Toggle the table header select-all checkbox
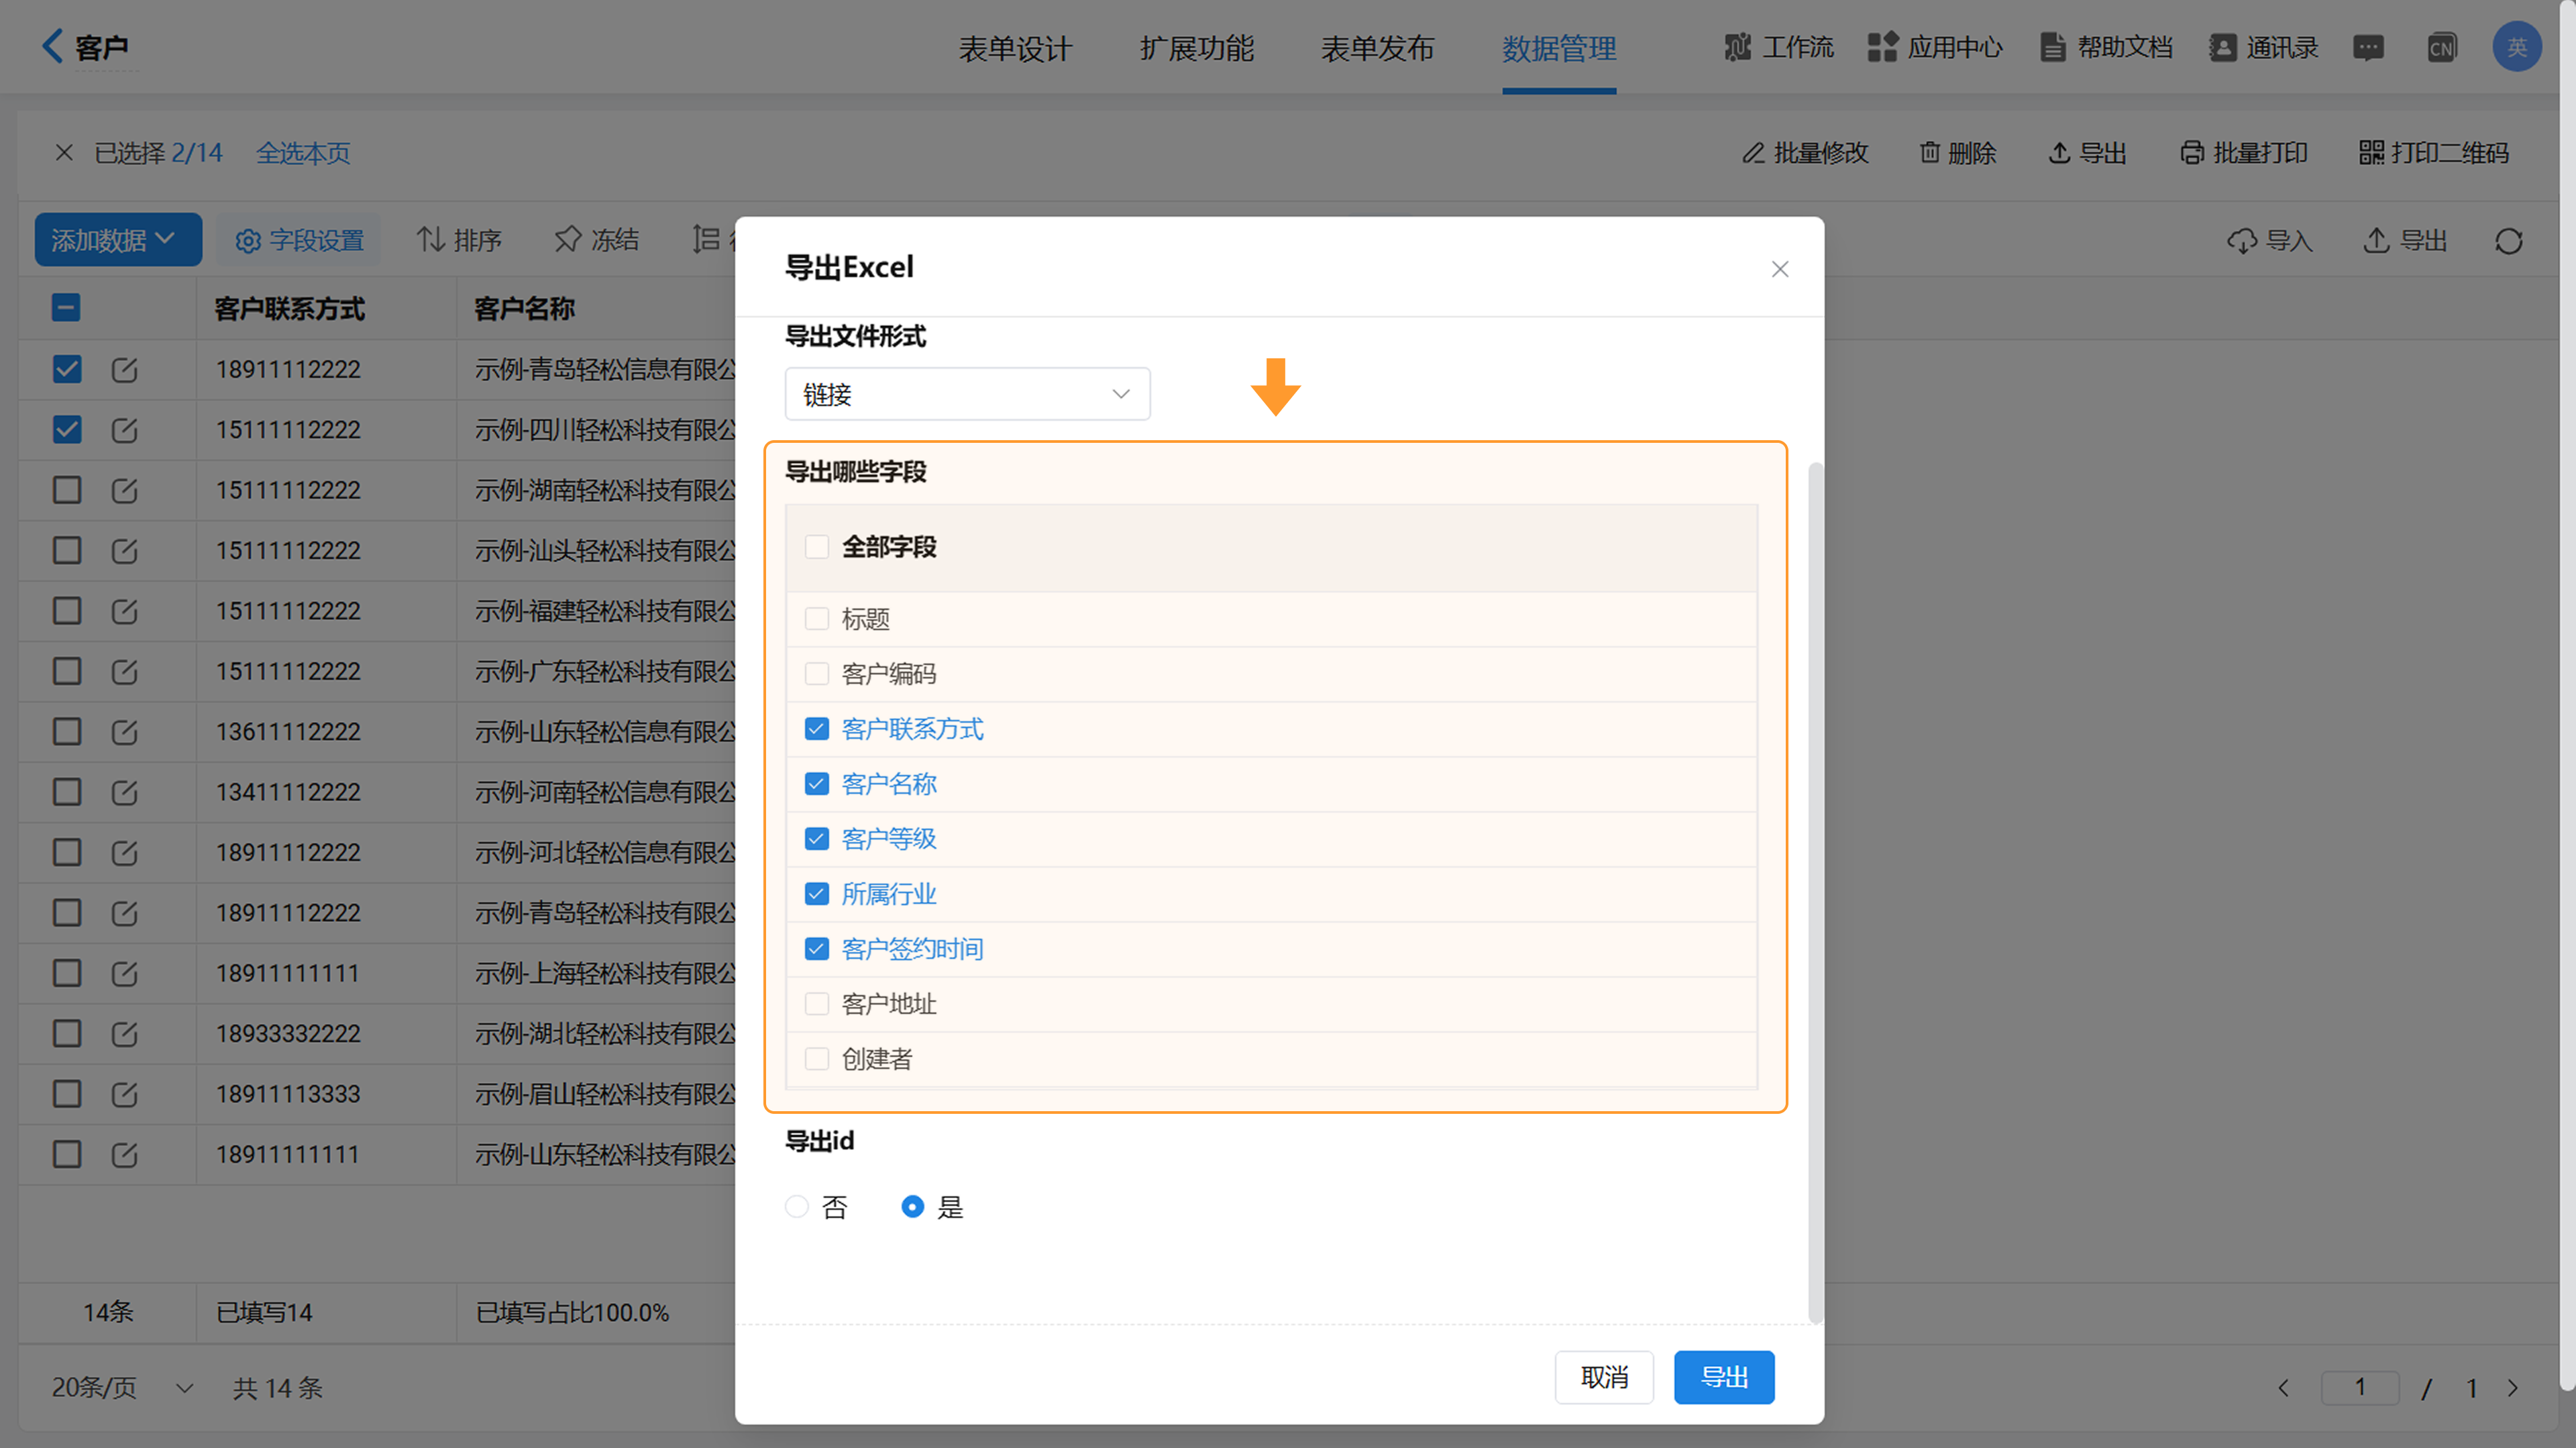Viewport: 2576px width, 1448px height. click(x=66, y=308)
